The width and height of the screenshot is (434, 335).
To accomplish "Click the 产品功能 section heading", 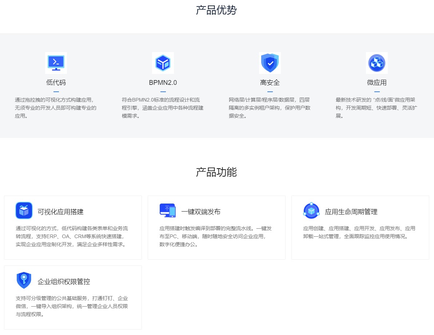I will 216,172.
